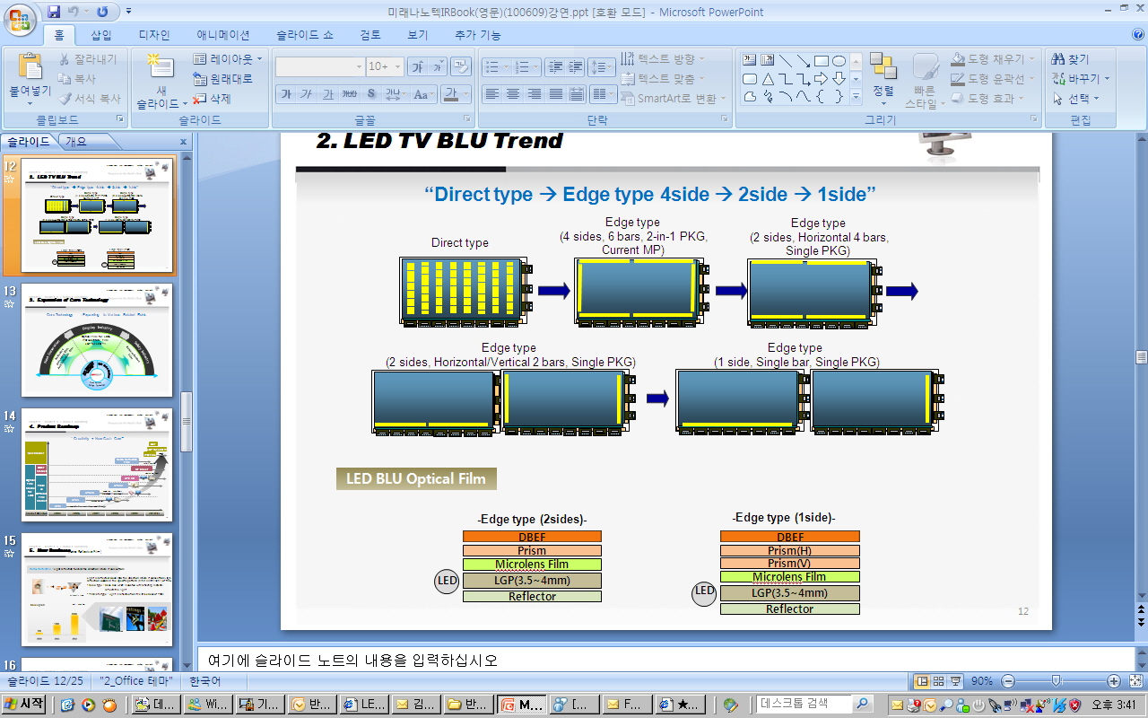Open the Review (검토) ribbon tab
Screen dimensions: 1148x718
(x=370, y=35)
